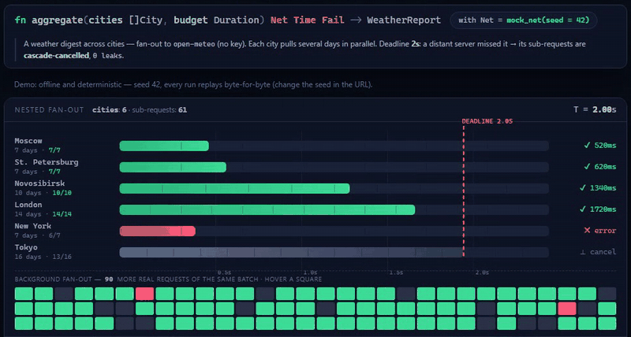
Task: Click the 'BACKGROUND FAN-OUT' heading
Action: coord(54,280)
